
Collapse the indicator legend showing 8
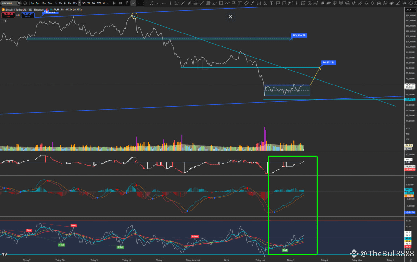pos(4,21)
